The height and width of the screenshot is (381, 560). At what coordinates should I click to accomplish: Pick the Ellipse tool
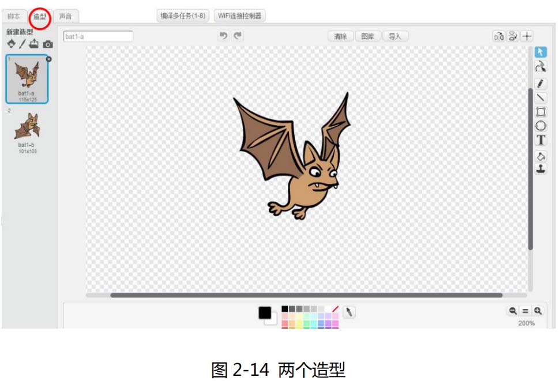540,126
